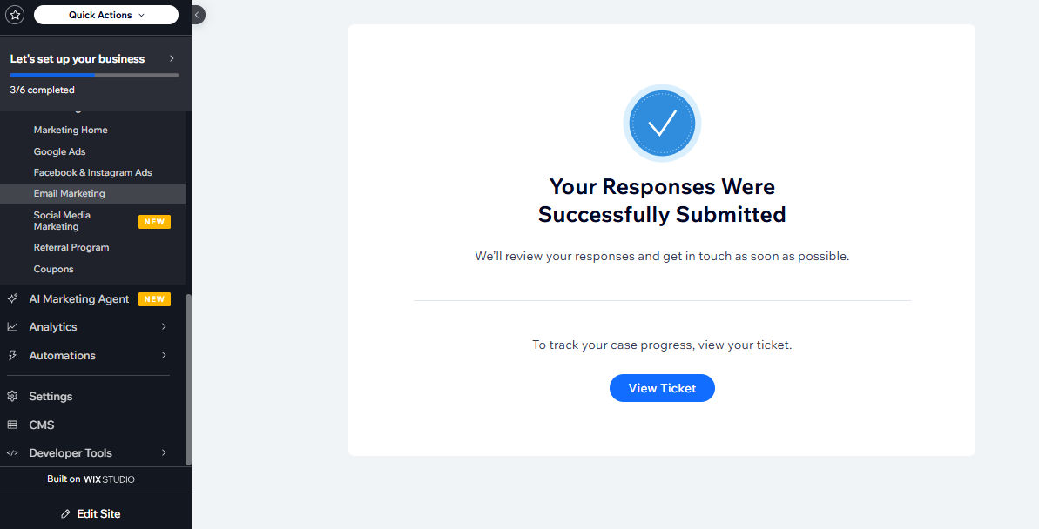Expand Developer Tools submenu chevron
Screen dimensions: 1039x529
[x=164, y=452]
